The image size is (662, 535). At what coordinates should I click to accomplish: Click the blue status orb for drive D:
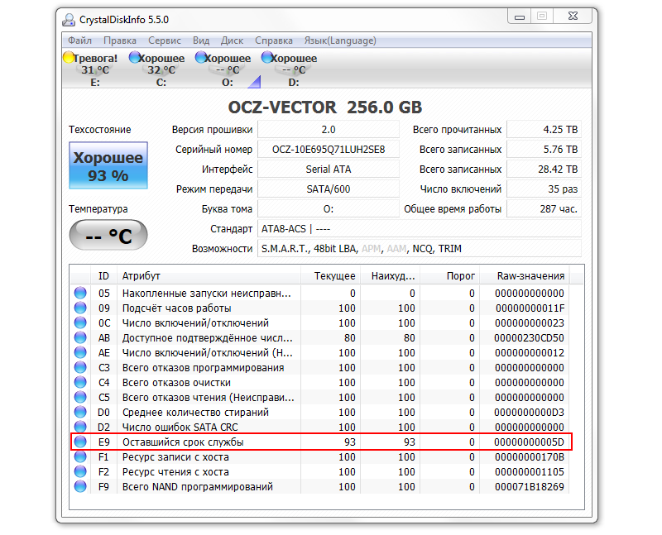(x=267, y=57)
